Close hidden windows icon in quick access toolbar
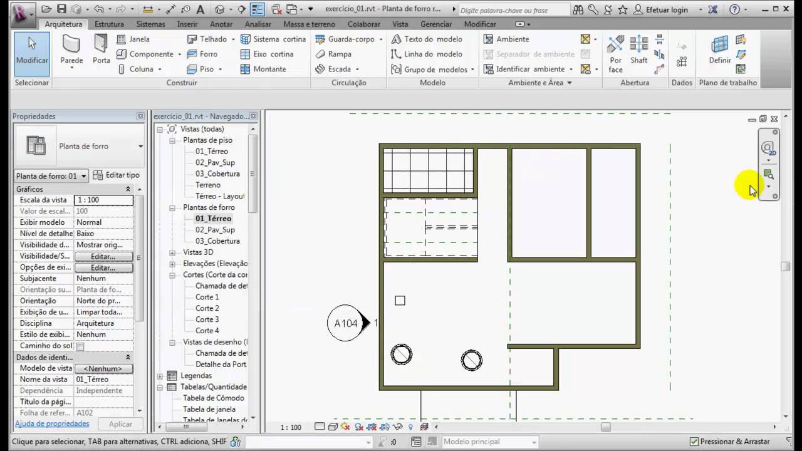The image size is (802, 451). [x=276, y=9]
